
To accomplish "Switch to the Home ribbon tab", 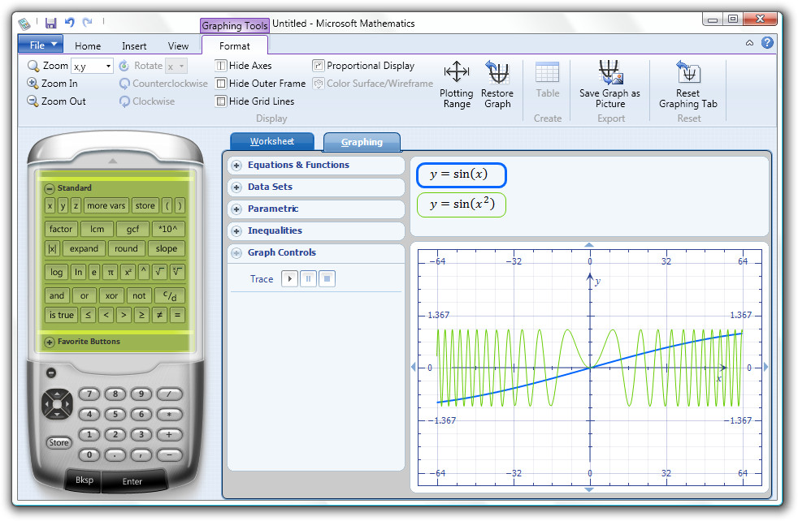I will [x=88, y=45].
